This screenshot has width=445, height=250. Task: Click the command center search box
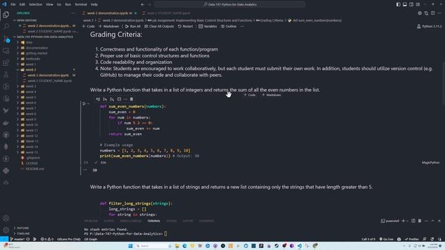pyautogui.click(x=229, y=5)
